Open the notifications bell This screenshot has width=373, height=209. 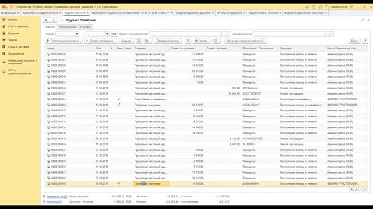click(307, 7)
